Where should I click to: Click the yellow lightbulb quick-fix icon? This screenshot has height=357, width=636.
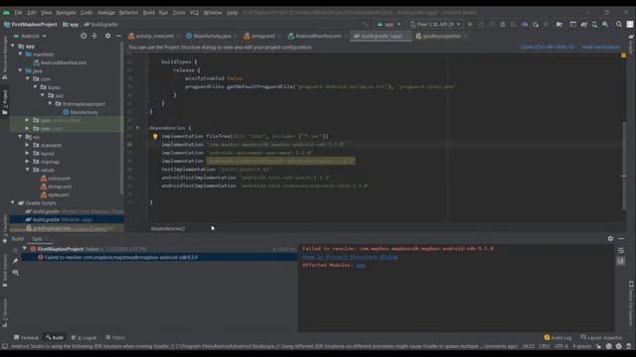point(155,137)
